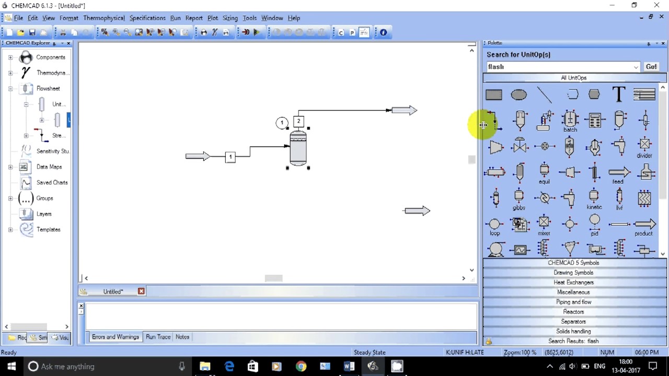Open the Run menu

click(x=175, y=18)
